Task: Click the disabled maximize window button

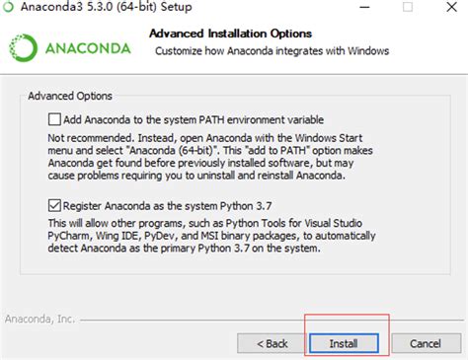Action: point(408,7)
